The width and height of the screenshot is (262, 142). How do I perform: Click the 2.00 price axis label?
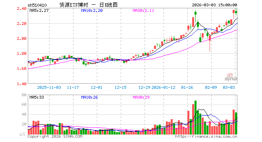pos(22,39)
